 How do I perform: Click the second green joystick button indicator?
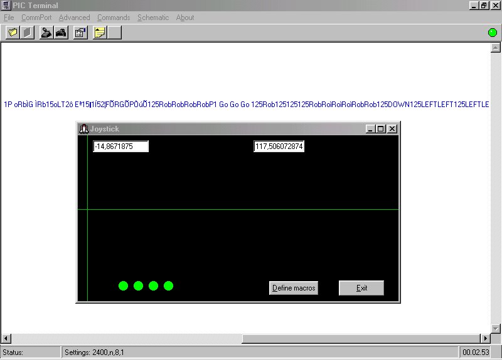(x=138, y=286)
